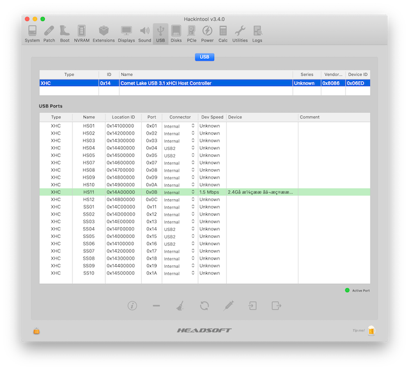Open the Disks toolbar section
The width and height of the screenshot is (409, 370).
click(x=176, y=34)
